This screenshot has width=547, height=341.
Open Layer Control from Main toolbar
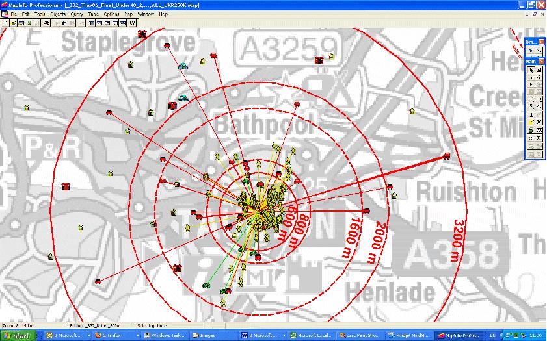531,130
